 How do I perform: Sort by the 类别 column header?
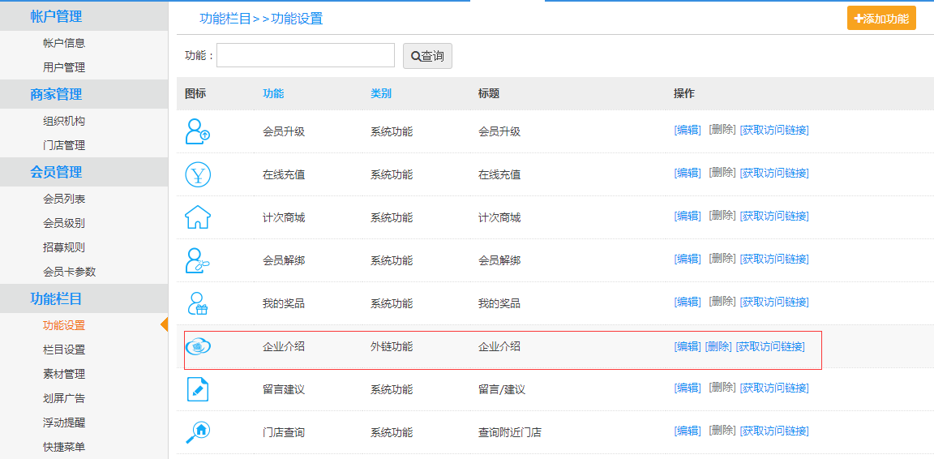pyautogui.click(x=380, y=93)
